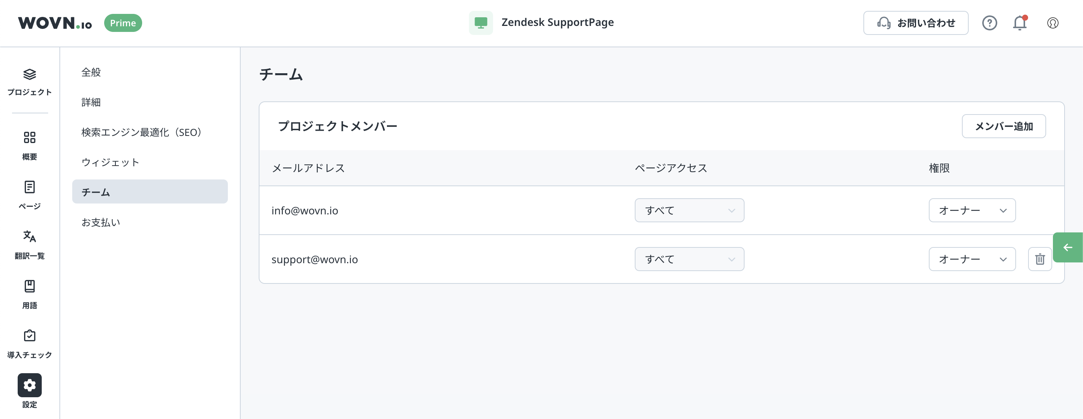1083x419 pixels.
Task: Open 権限 role dropdown for info@wovn.io
Action: 972,210
